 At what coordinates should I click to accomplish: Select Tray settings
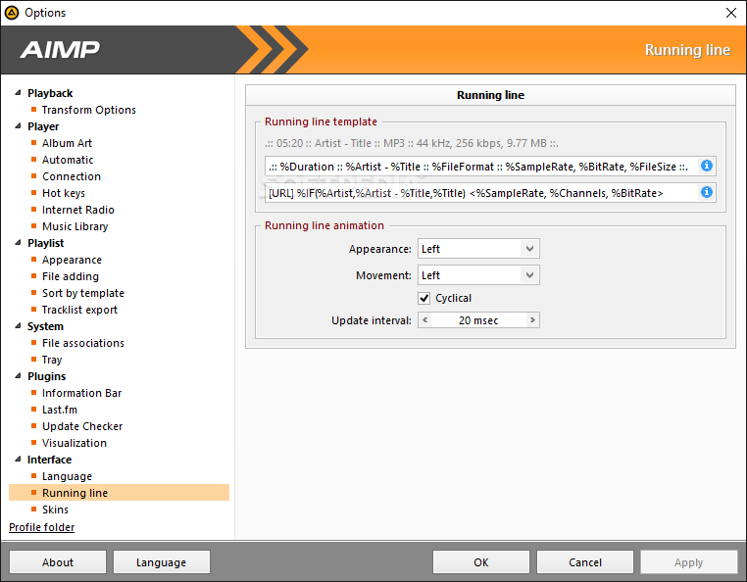coord(52,360)
